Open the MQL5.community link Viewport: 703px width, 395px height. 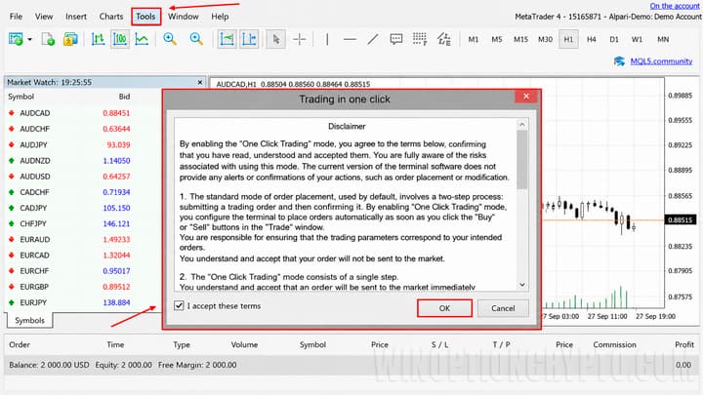coord(661,61)
